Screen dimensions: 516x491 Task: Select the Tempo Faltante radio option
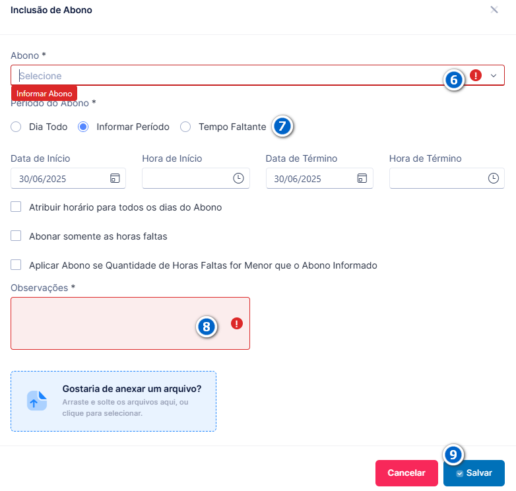(185, 127)
